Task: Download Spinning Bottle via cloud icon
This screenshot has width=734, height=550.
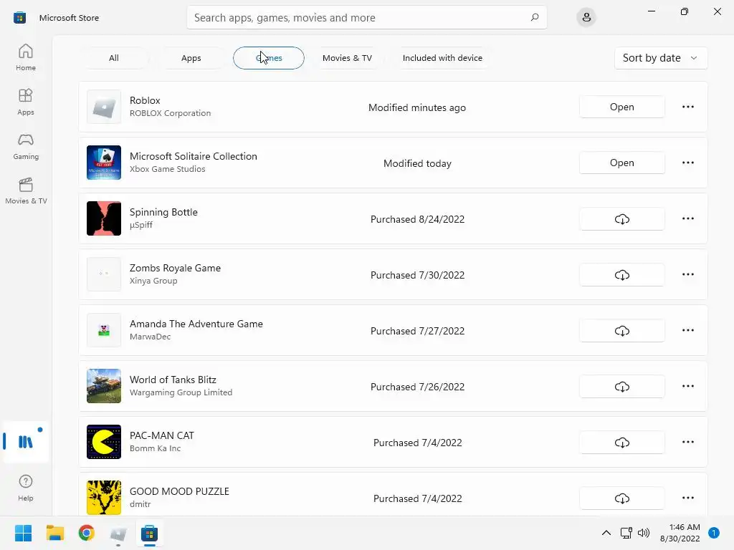Action: [x=621, y=219]
